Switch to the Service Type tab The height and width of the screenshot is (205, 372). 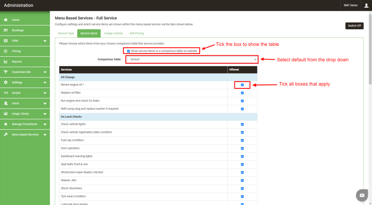(x=66, y=33)
